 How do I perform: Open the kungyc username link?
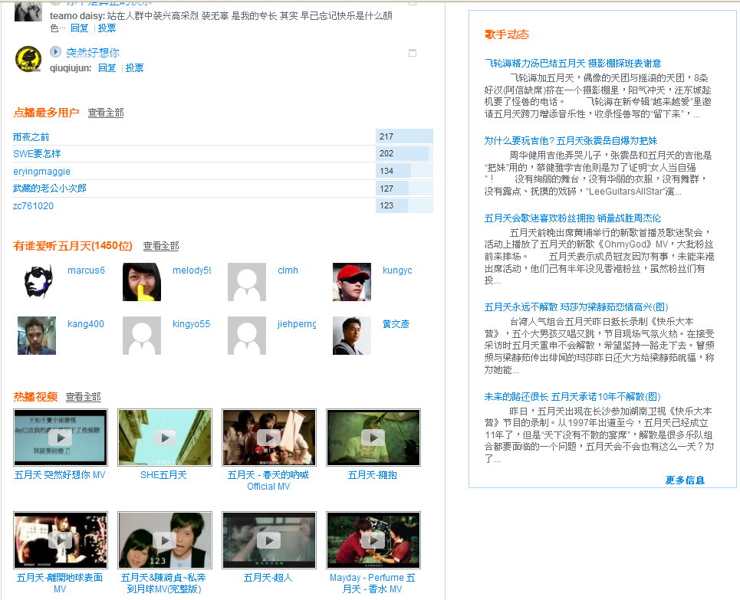pyautogui.click(x=397, y=270)
